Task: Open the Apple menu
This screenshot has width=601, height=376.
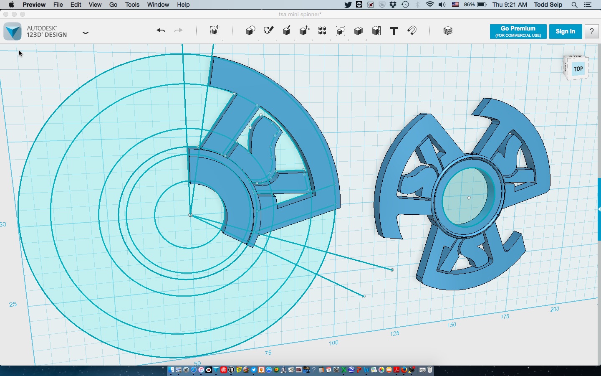Action: [11, 5]
